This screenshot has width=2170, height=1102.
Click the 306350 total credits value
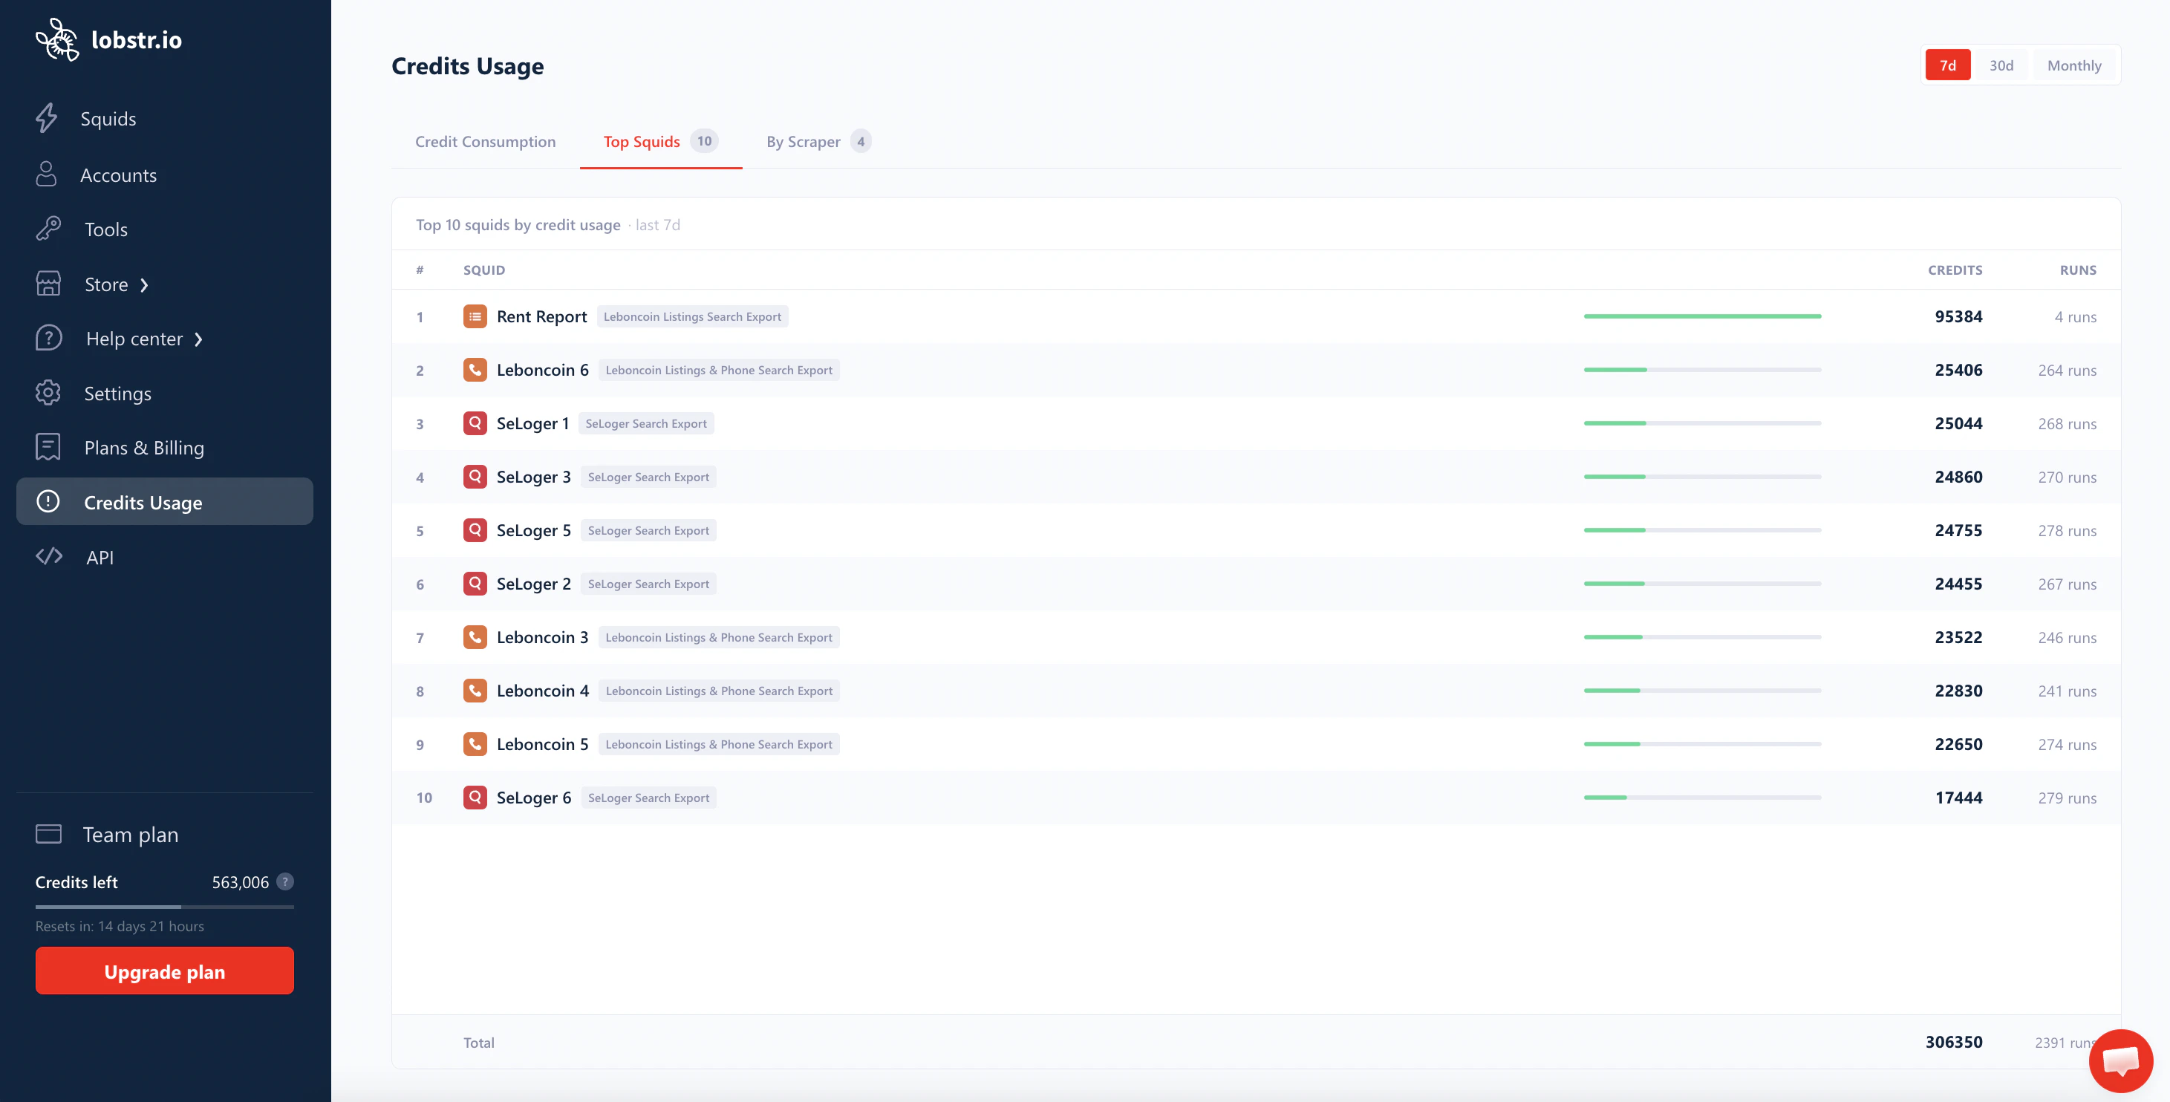pos(1953,1041)
